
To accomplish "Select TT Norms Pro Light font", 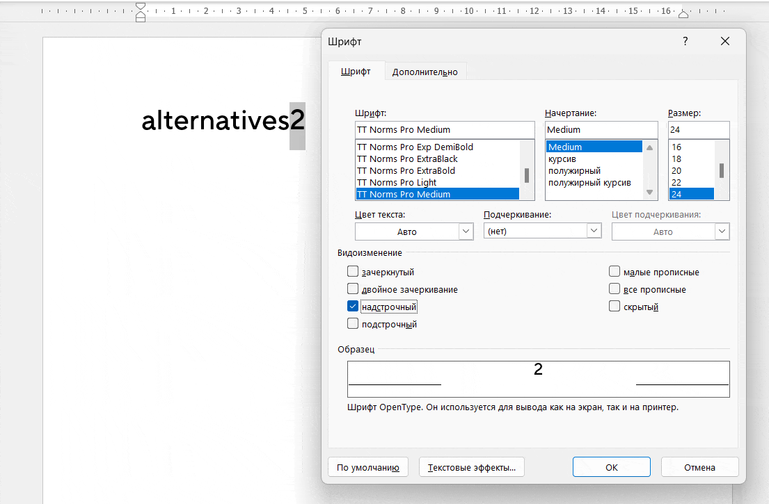I will 397,182.
